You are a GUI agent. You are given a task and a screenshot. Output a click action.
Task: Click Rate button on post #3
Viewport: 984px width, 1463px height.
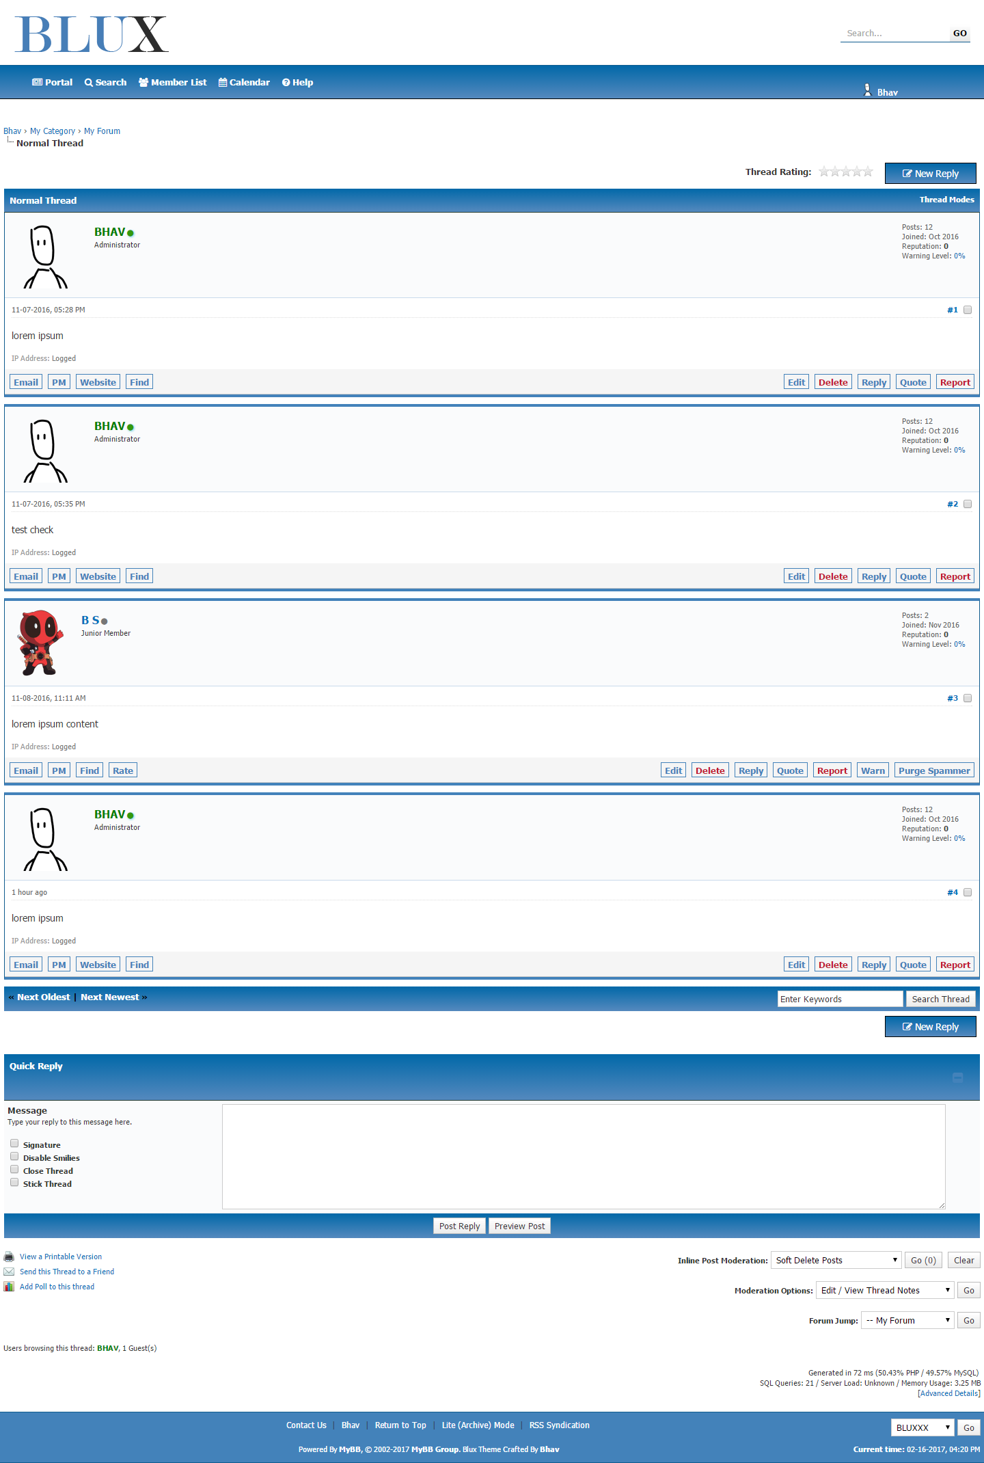tap(123, 770)
